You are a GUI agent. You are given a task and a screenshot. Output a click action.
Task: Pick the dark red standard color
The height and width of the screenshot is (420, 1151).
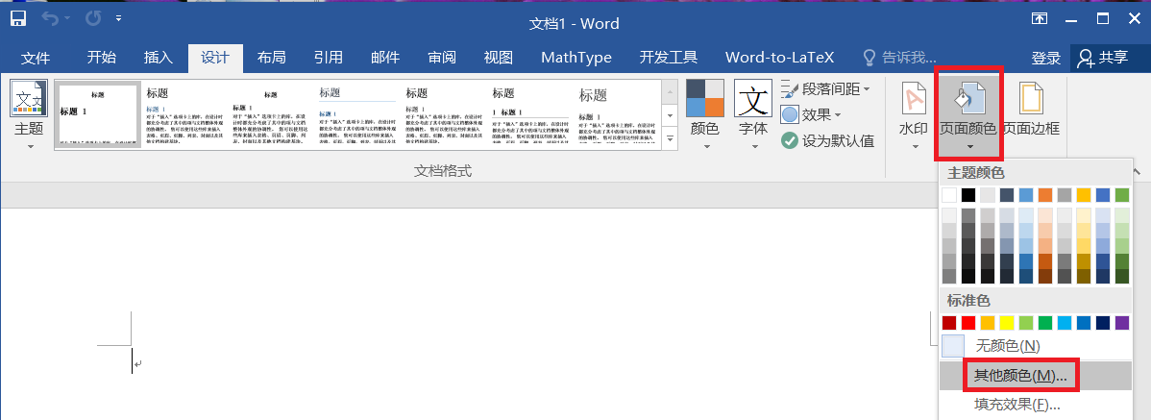point(949,322)
